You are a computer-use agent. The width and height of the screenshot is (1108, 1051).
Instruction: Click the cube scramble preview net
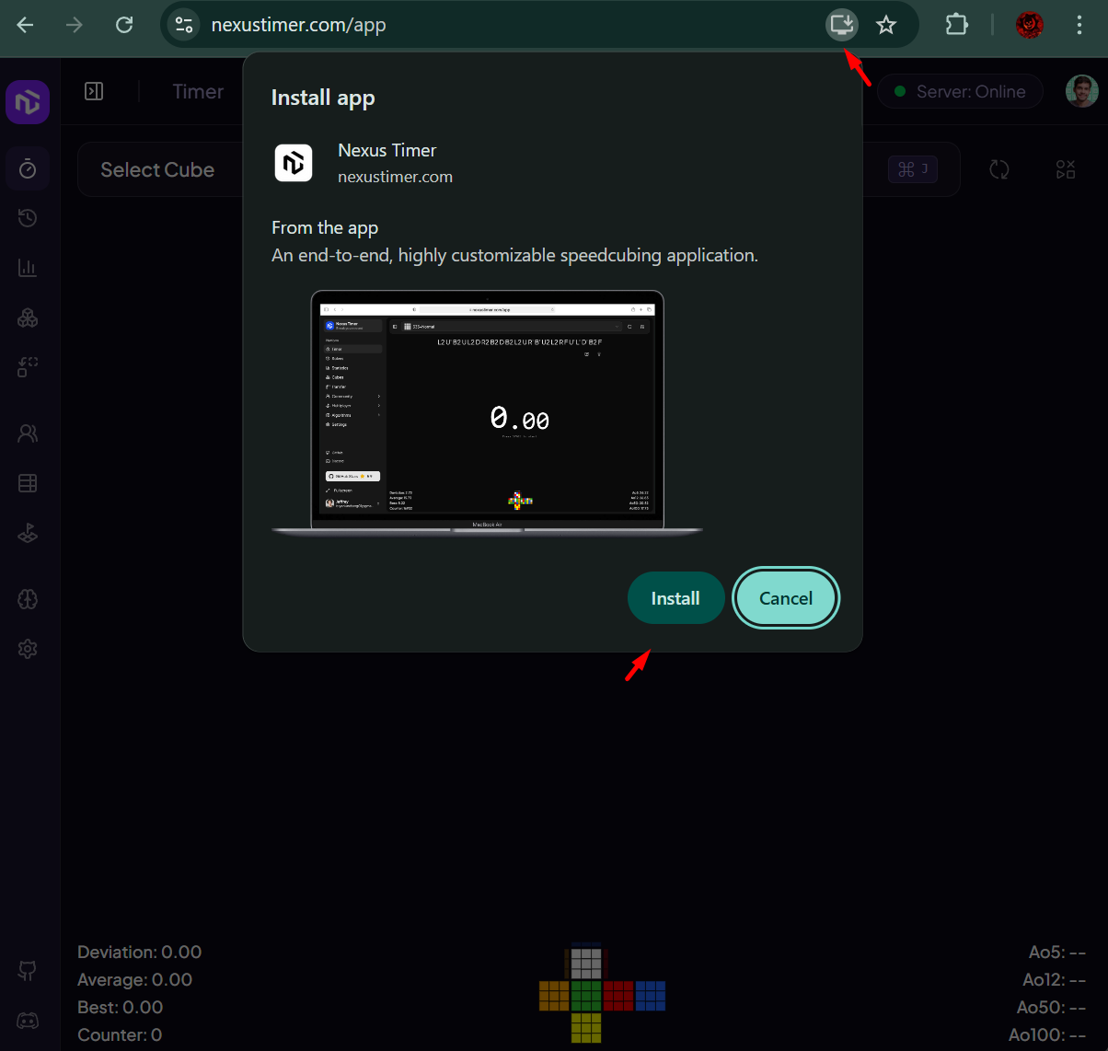click(602, 994)
